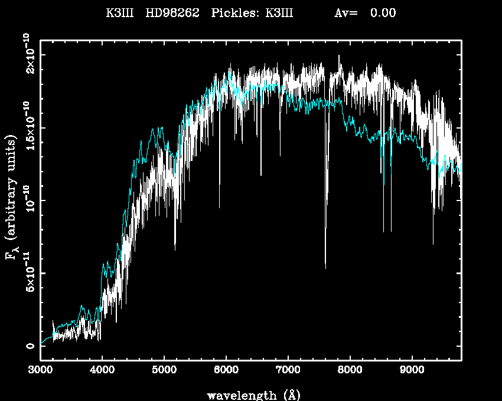This screenshot has height=401, width=502.
Task: Click the HD98262 star name in title
Action: [173, 14]
